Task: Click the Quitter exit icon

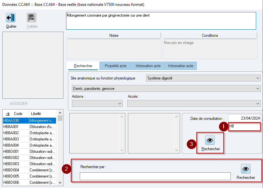Action: (x=11, y=18)
